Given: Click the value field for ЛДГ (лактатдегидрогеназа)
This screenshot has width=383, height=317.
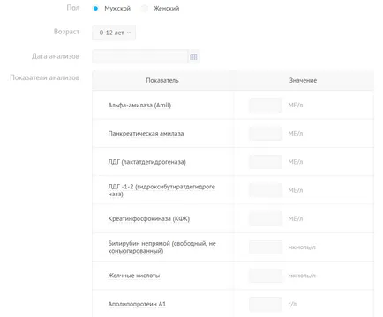Looking at the screenshot, I should pyautogui.click(x=266, y=162).
